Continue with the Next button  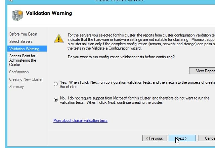[x=182, y=138]
